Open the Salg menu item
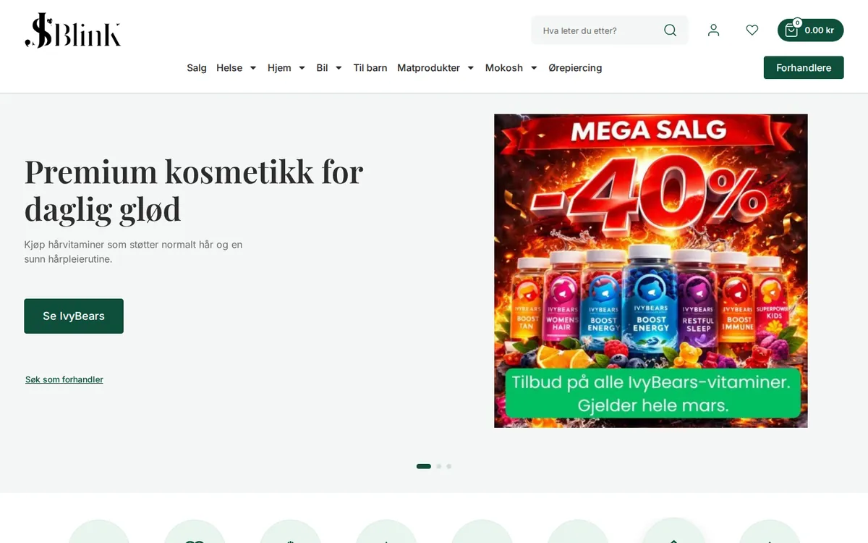Viewport: 868px width, 543px height. tap(197, 67)
